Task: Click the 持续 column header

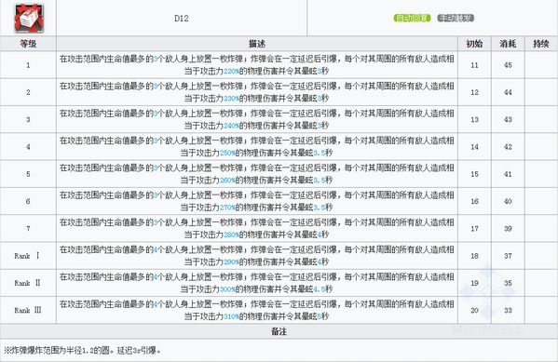Action: pos(541,44)
